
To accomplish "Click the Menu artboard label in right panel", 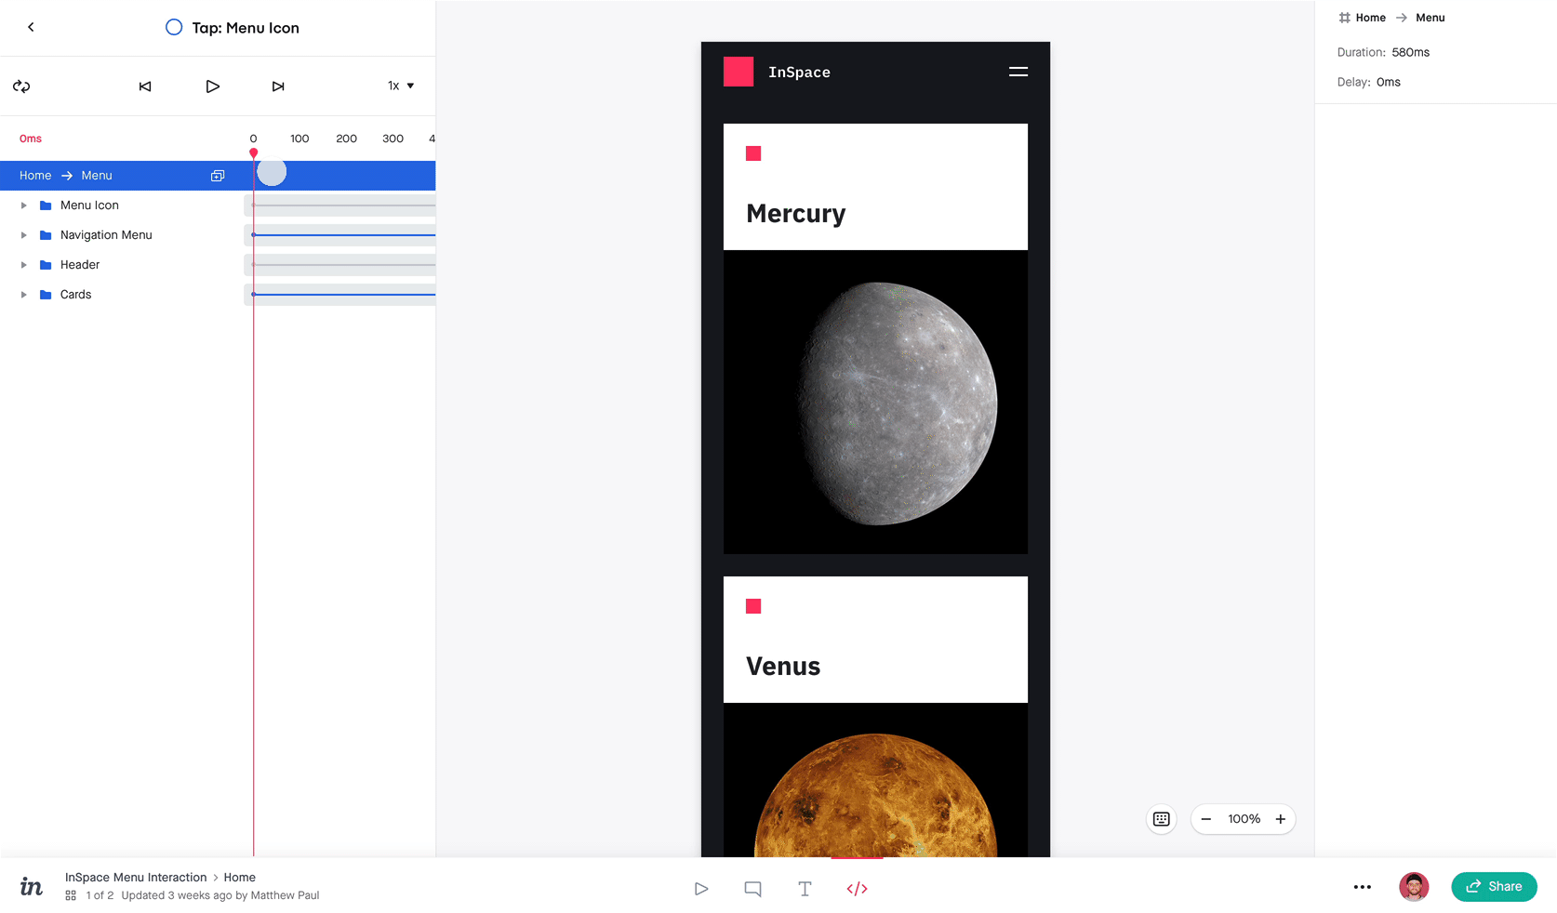I will coord(1431,18).
